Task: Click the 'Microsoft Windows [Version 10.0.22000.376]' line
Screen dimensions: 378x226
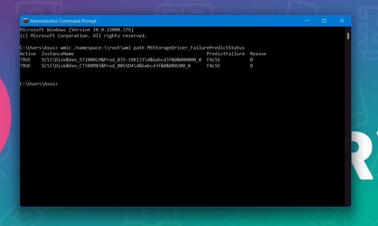Action: pyautogui.click(x=77, y=30)
